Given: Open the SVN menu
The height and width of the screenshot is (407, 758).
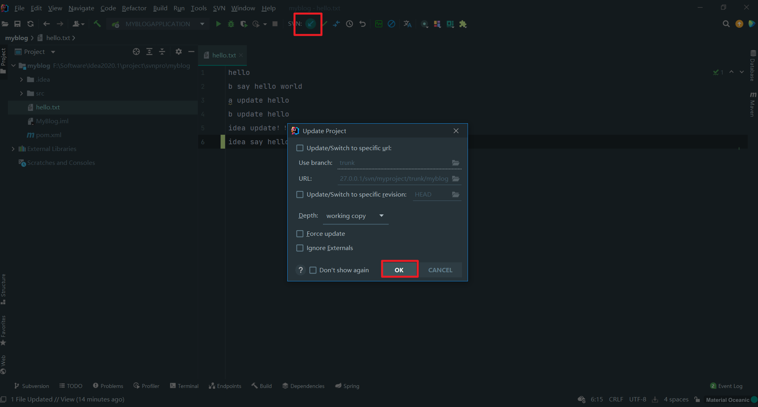Looking at the screenshot, I should click(x=219, y=8).
